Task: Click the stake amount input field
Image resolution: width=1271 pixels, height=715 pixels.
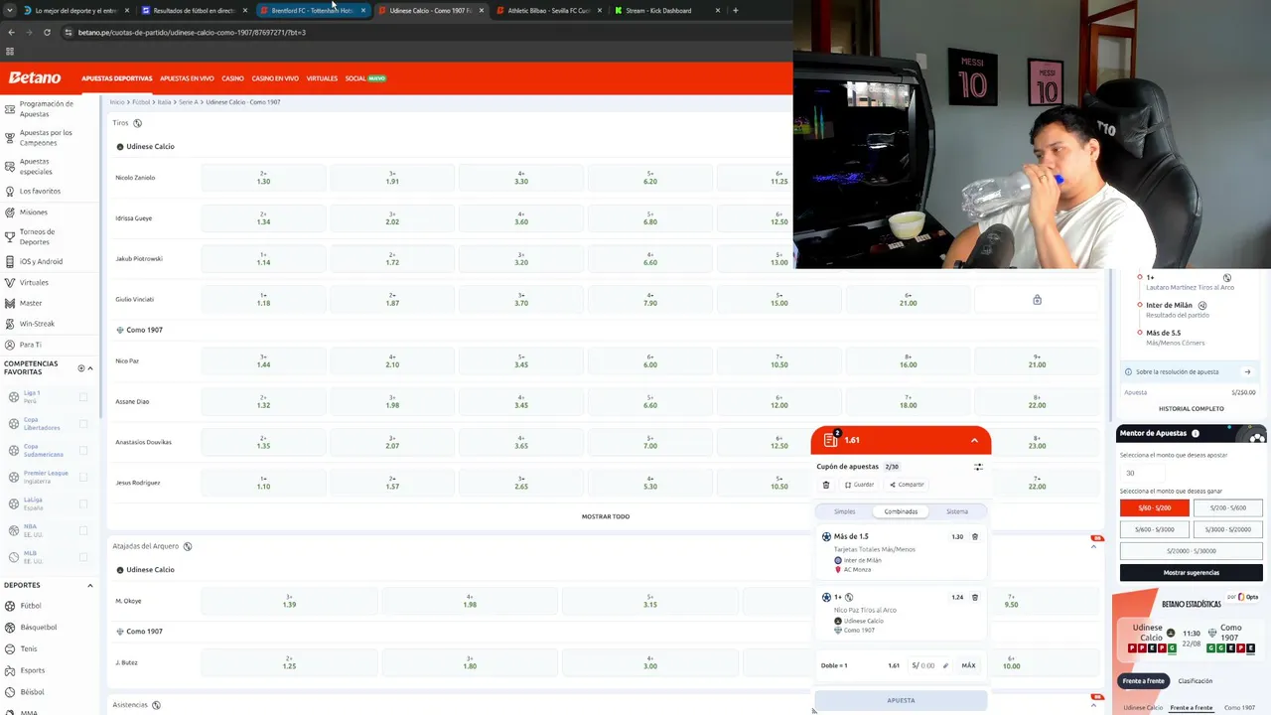Action: tap(927, 665)
